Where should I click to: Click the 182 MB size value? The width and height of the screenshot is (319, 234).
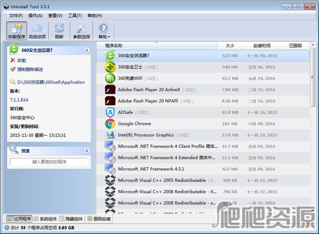pyautogui.click(x=230, y=124)
